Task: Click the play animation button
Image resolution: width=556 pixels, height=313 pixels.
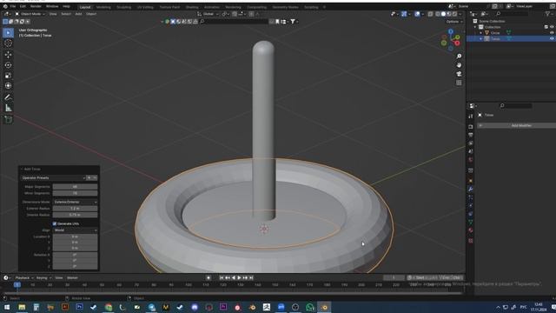Action: pos(239,278)
